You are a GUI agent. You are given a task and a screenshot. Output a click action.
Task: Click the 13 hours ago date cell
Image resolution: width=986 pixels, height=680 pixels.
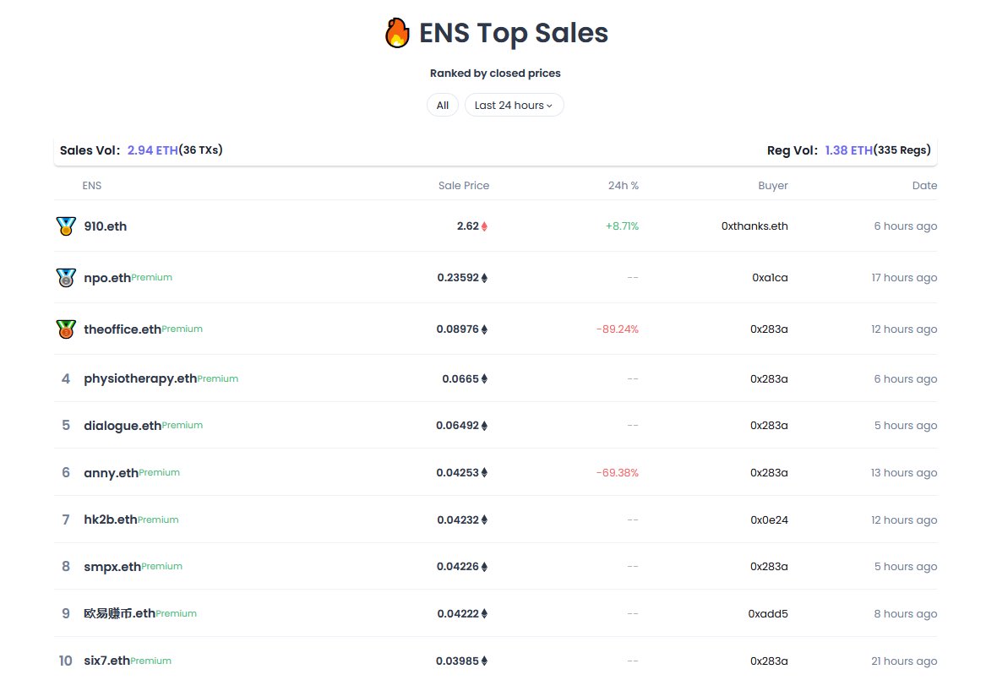904,472
